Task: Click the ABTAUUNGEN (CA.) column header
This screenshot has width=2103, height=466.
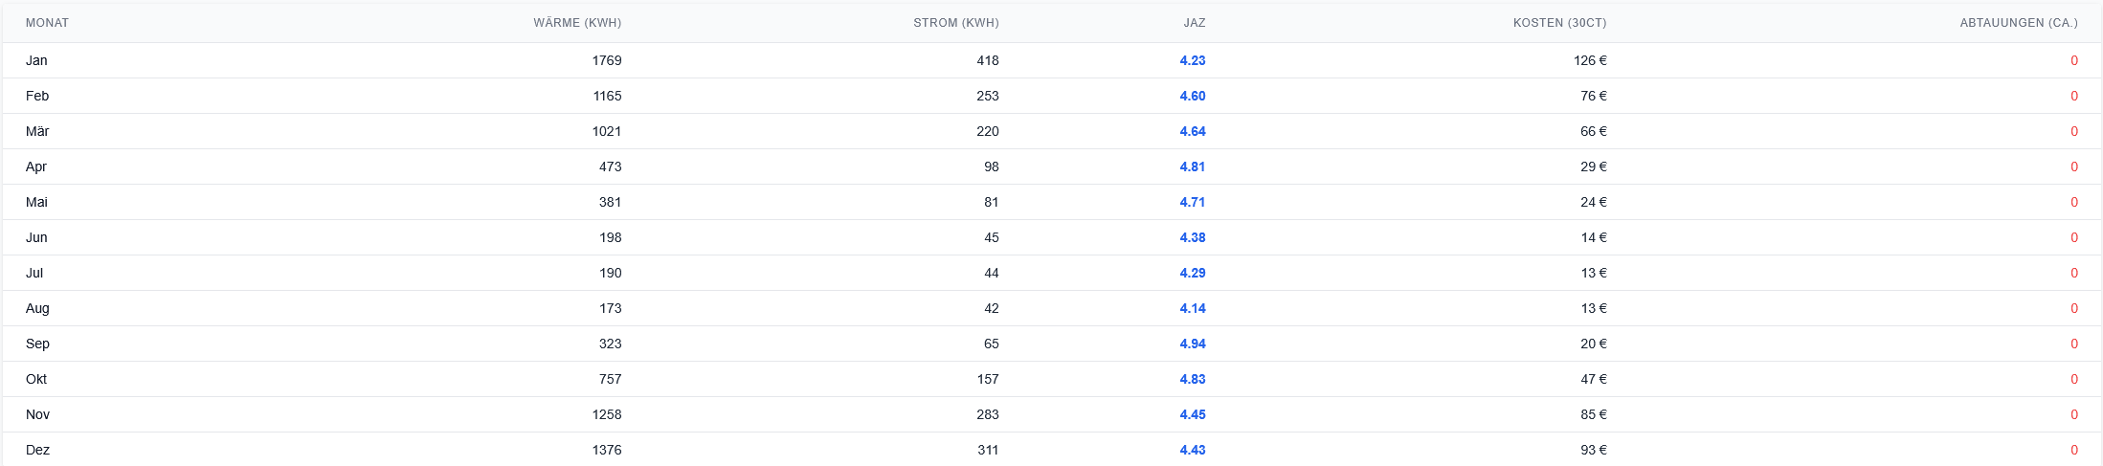Action: [x=2018, y=23]
